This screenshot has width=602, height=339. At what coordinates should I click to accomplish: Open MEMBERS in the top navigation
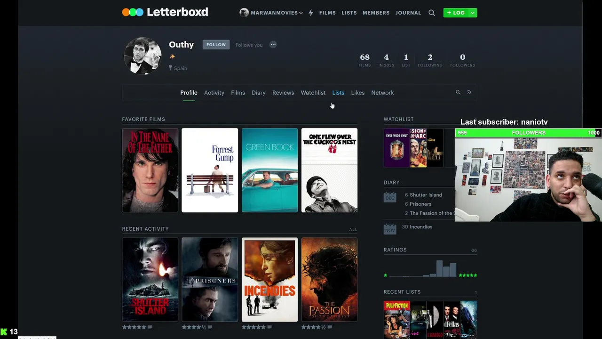click(x=376, y=13)
